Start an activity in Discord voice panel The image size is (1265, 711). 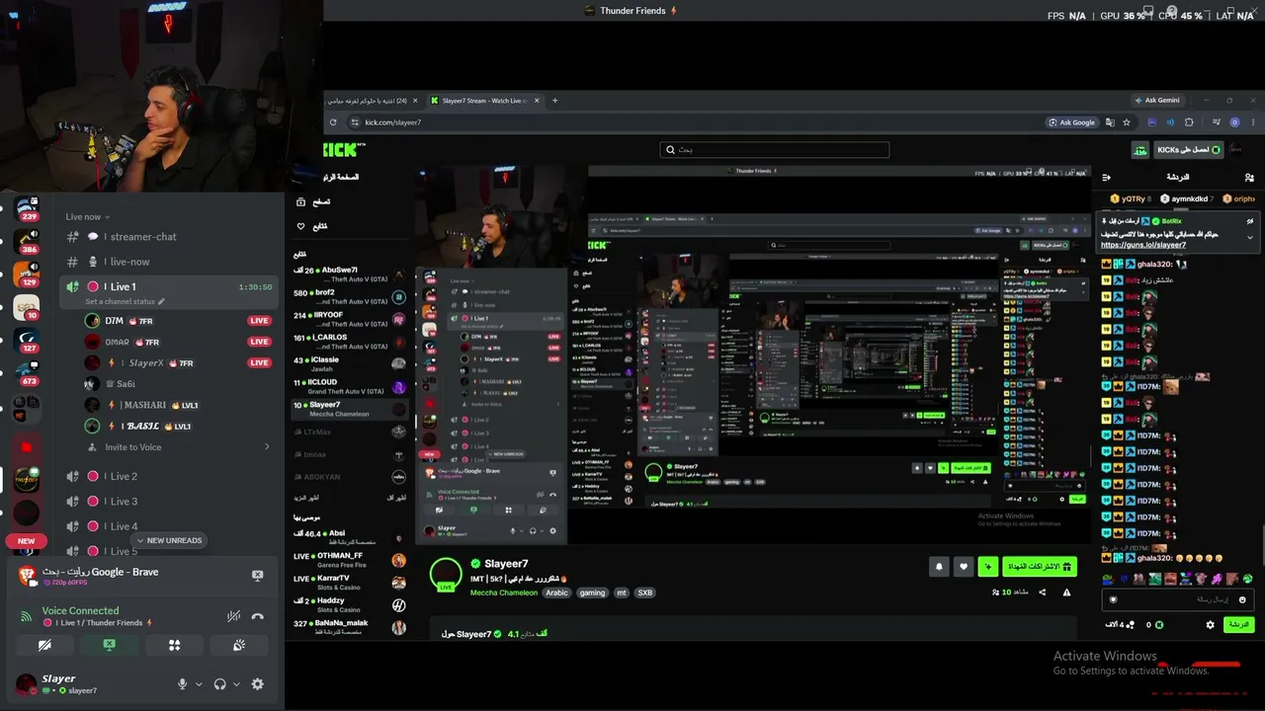click(x=174, y=645)
